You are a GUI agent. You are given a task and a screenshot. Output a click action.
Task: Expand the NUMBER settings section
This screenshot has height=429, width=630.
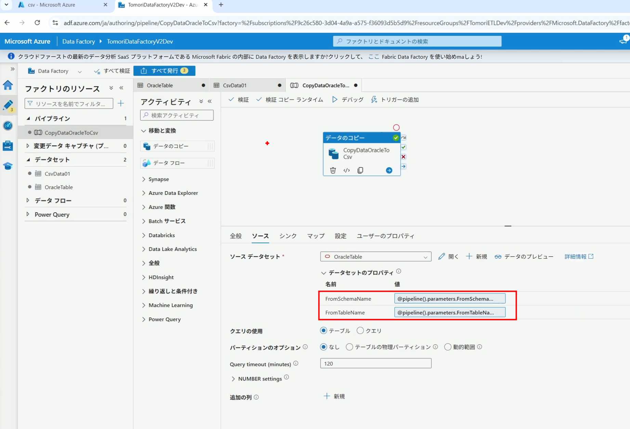tap(233, 379)
